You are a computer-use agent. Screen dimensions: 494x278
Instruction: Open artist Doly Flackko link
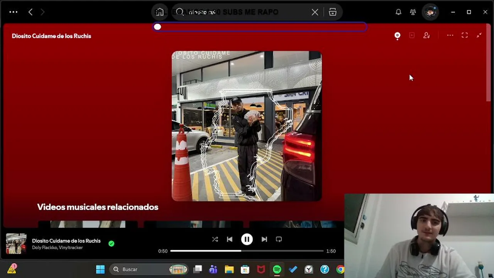tap(44, 247)
